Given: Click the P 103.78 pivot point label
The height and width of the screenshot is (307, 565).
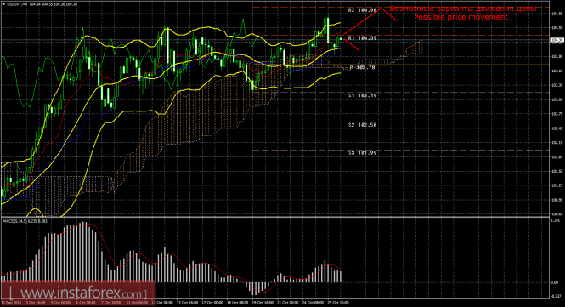Looking at the screenshot, I should 362,67.
